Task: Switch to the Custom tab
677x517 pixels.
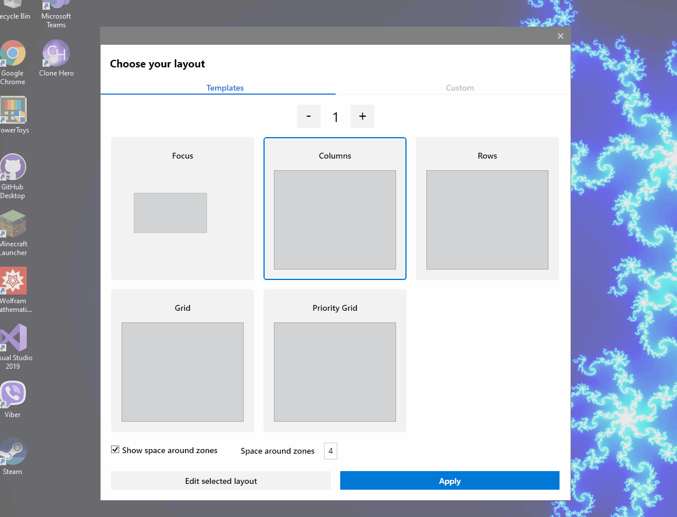Action: point(459,88)
